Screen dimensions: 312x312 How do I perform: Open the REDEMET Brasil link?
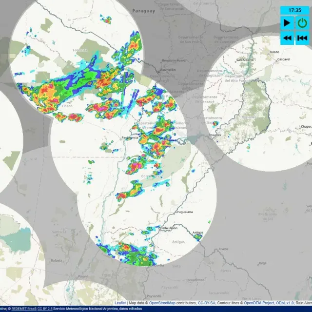coord(24,309)
